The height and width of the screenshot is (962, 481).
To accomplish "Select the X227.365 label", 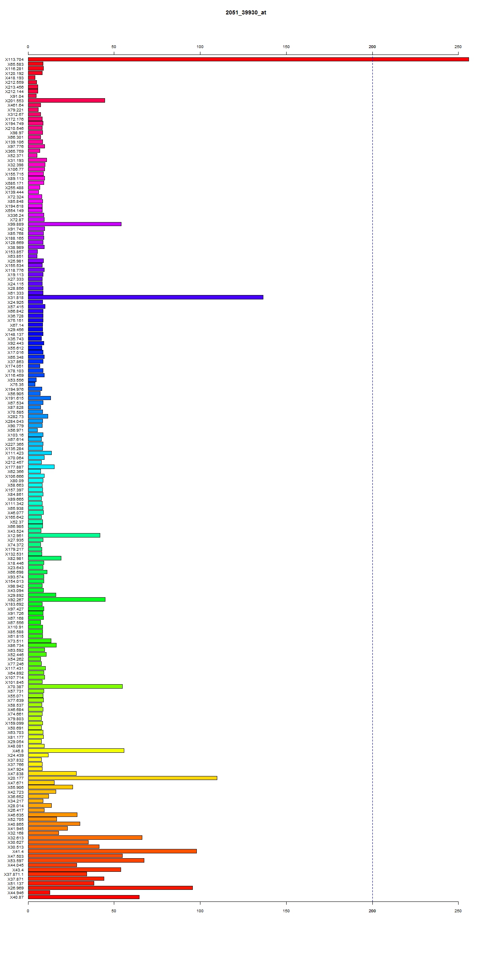I will pos(14,444).
